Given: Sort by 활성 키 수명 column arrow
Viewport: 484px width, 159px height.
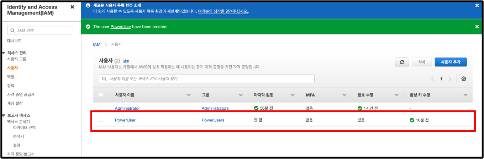Looking at the screenshot, I should (x=465, y=95).
